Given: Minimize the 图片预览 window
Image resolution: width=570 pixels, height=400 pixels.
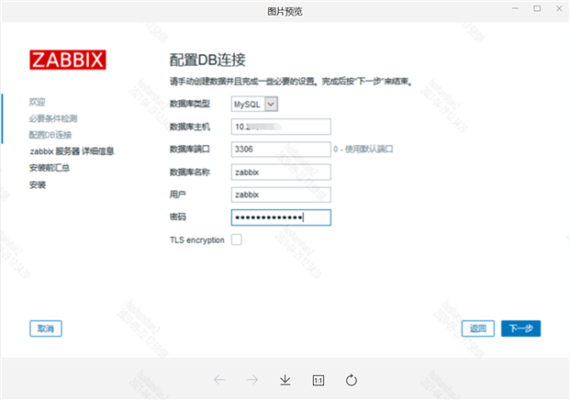Looking at the screenshot, I should 515,8.
